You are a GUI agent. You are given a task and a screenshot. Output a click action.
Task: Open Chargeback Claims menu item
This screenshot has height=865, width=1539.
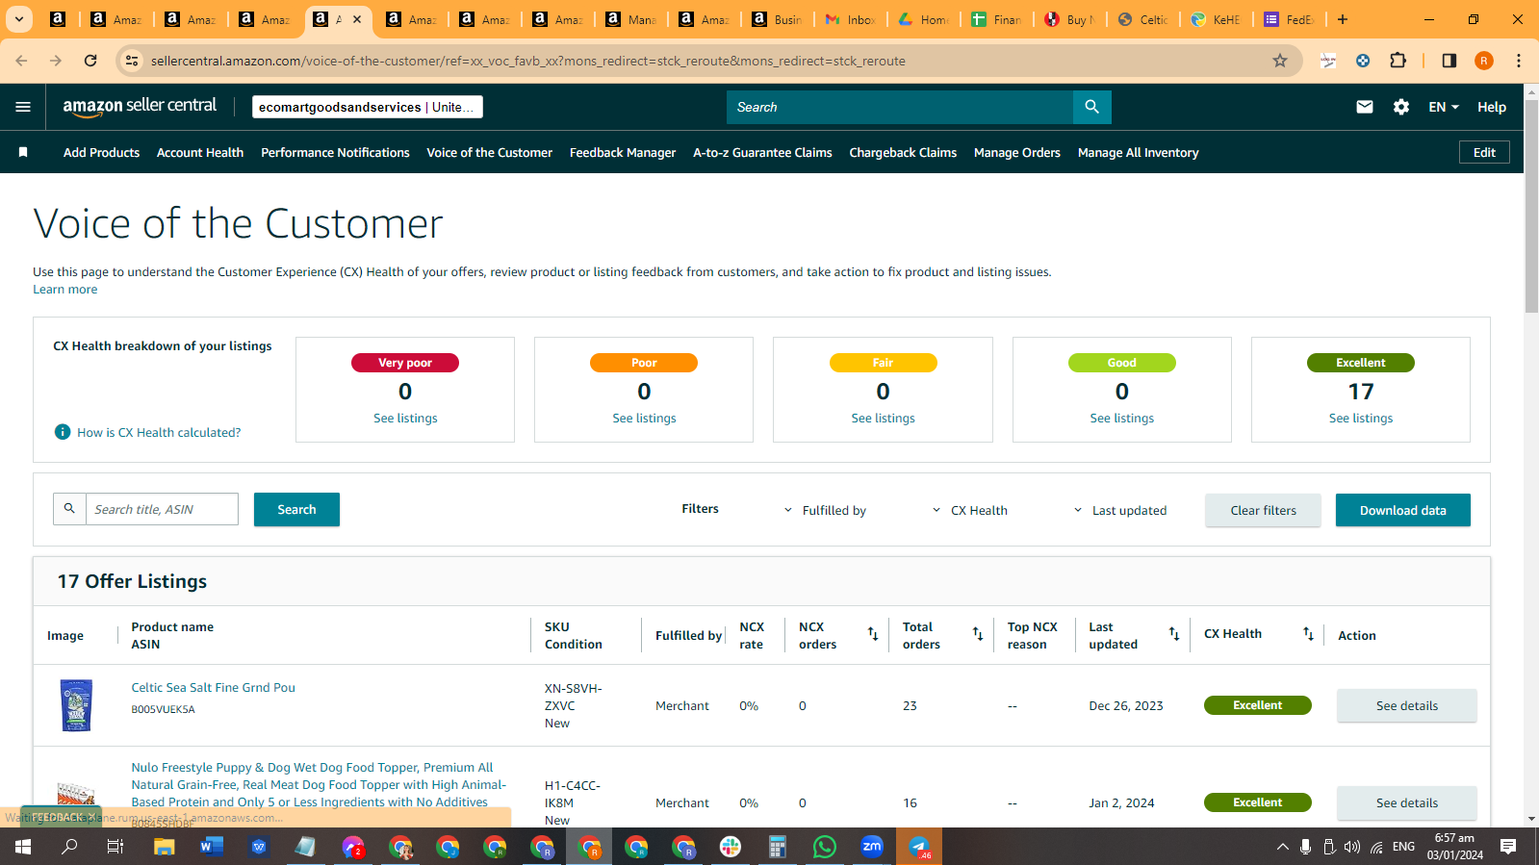click(x=903, y=152)
